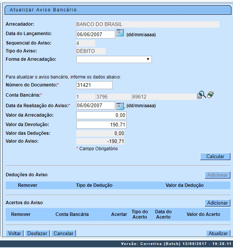Screen dimensions: 233x248
Task: Submit changes with the Atualizar button
Action: [x=218, y=233]
